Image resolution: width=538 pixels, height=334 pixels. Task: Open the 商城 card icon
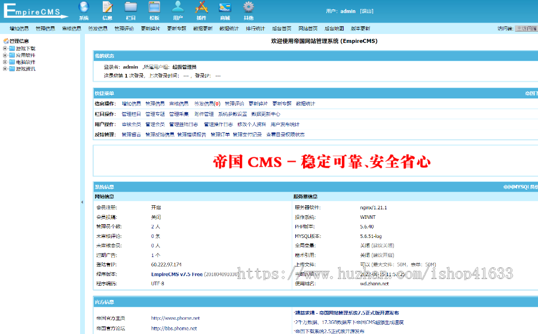[x=225, y=7]
